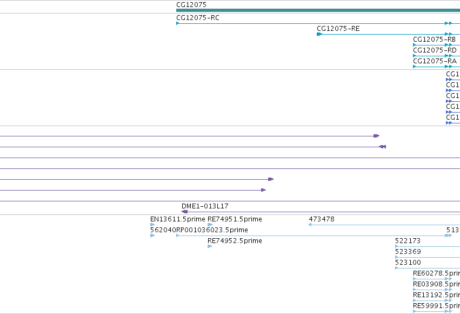Select the CG12075-RB transcript label
This screenshot has height=314, width=460.
pos(435,40)
